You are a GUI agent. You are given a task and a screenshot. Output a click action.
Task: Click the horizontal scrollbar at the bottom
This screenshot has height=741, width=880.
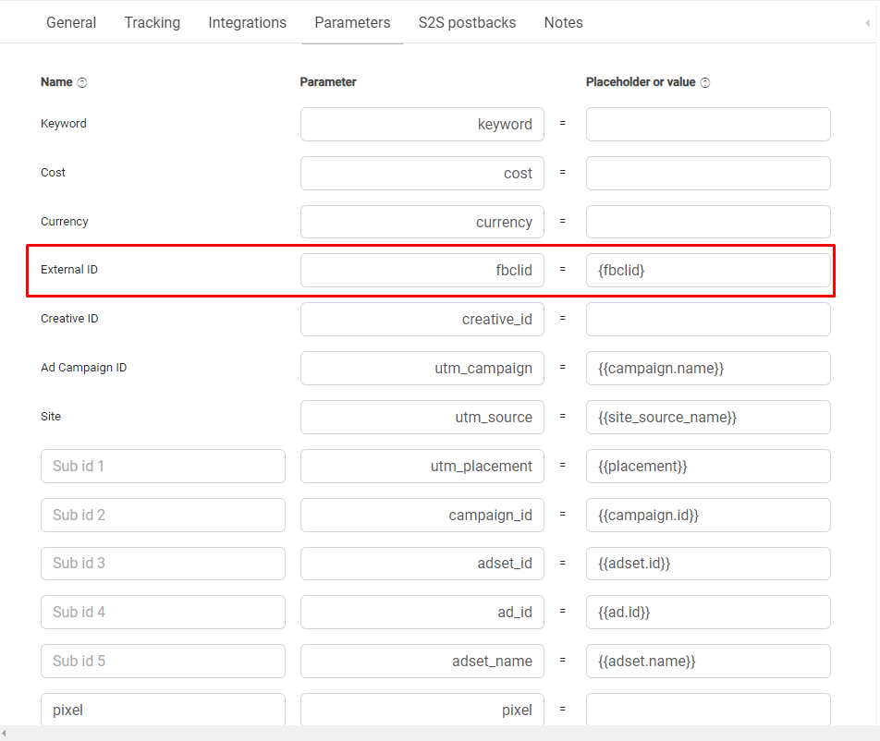(x=440, y=734)
